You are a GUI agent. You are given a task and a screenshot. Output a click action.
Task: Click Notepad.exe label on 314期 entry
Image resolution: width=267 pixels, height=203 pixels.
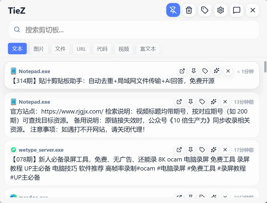coord(34,71)
